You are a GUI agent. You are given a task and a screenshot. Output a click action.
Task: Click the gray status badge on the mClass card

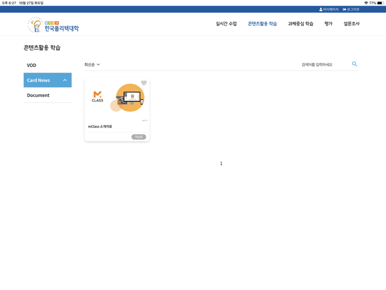[x=138, y=137]
